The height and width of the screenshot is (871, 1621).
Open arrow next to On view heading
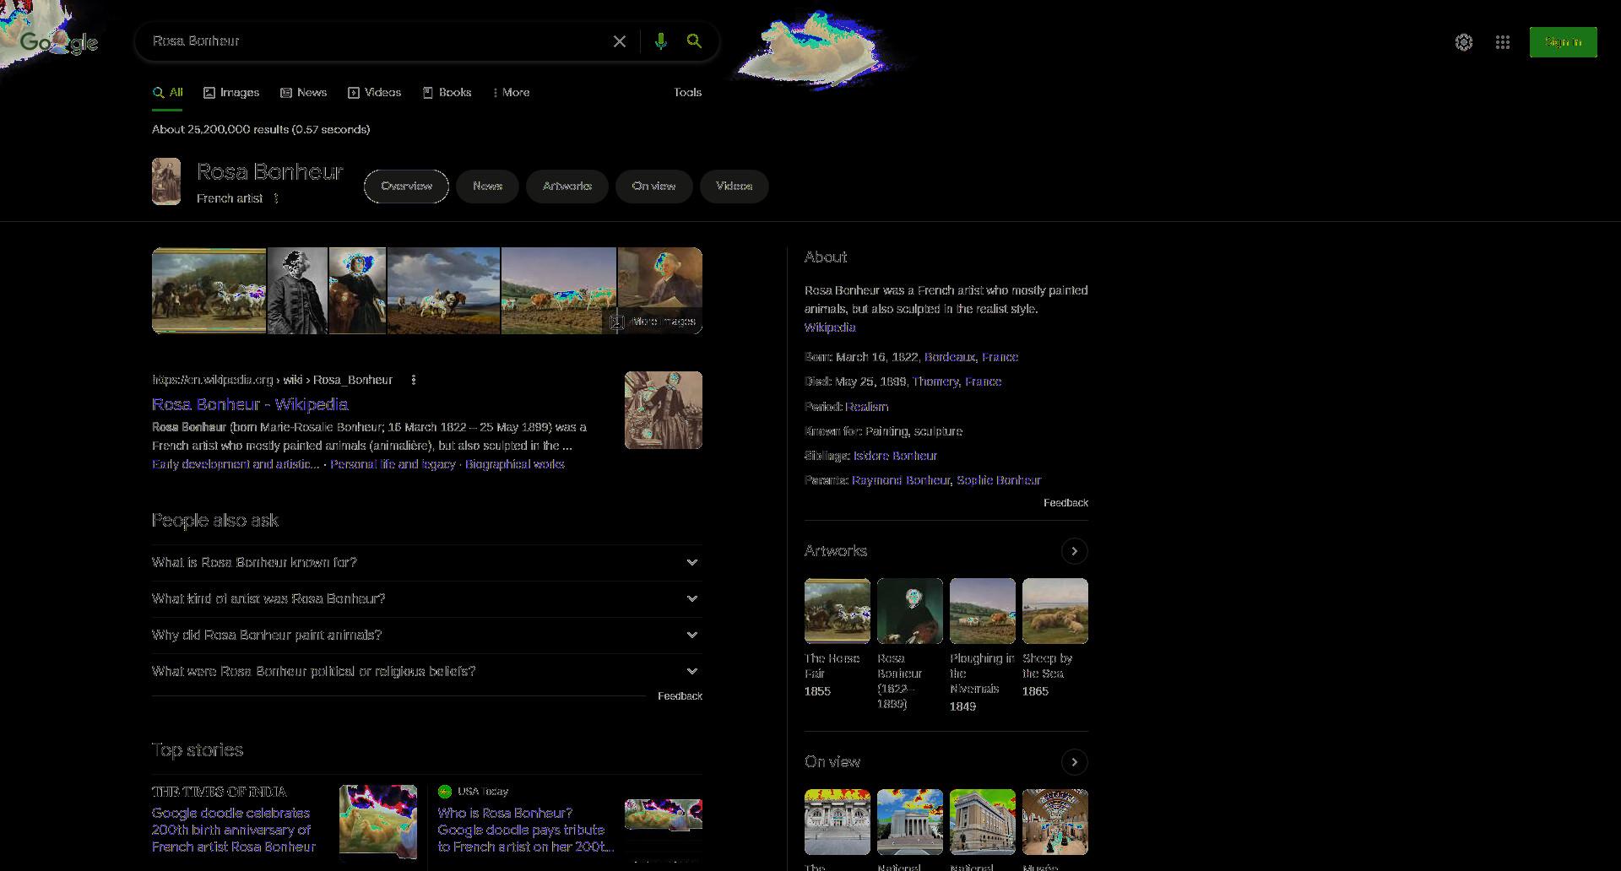tap(1074, 762)
